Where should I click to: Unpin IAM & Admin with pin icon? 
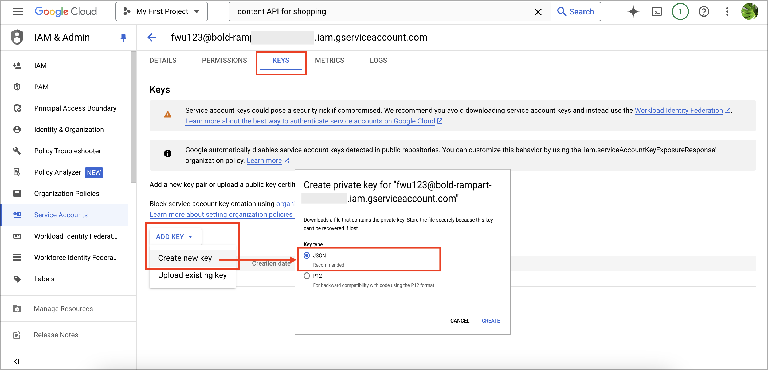[123, 38]
